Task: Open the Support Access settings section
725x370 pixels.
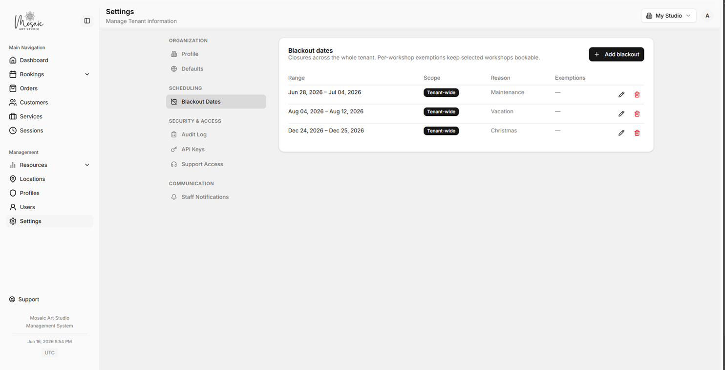Action: [x=216, y=164]
